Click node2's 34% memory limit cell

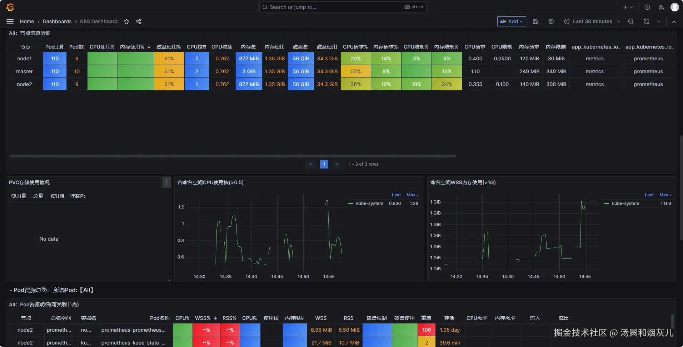click(447, 84)
